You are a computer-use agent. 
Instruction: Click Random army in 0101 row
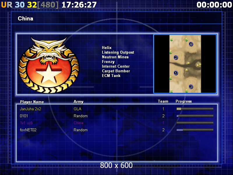click(x=81, y=116)
